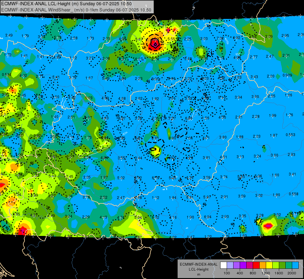This screenshot has width=304, height=279.
Task: Click the wind shear value 3.52
Action: click(x=277, y=215)
